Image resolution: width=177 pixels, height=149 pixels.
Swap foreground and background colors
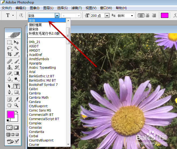click(17, 112)
